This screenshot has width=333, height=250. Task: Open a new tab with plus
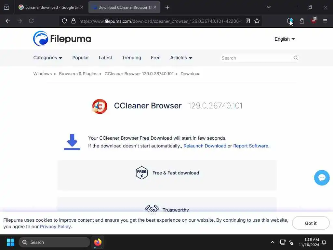point(167,7)
